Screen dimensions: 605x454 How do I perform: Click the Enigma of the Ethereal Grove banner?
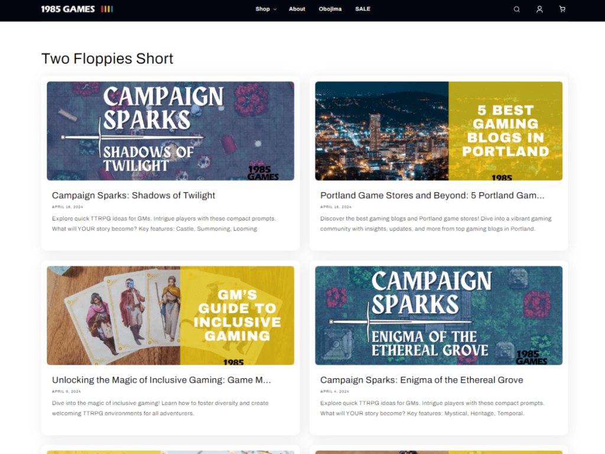tap(438, 315)
